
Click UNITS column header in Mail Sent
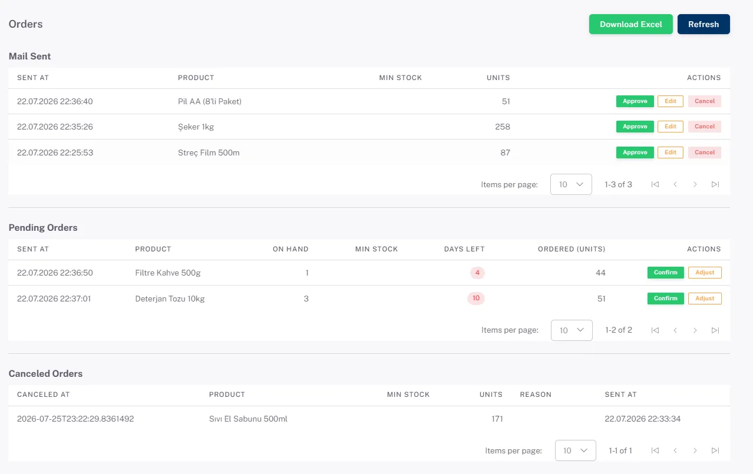[x=498, y=78]
